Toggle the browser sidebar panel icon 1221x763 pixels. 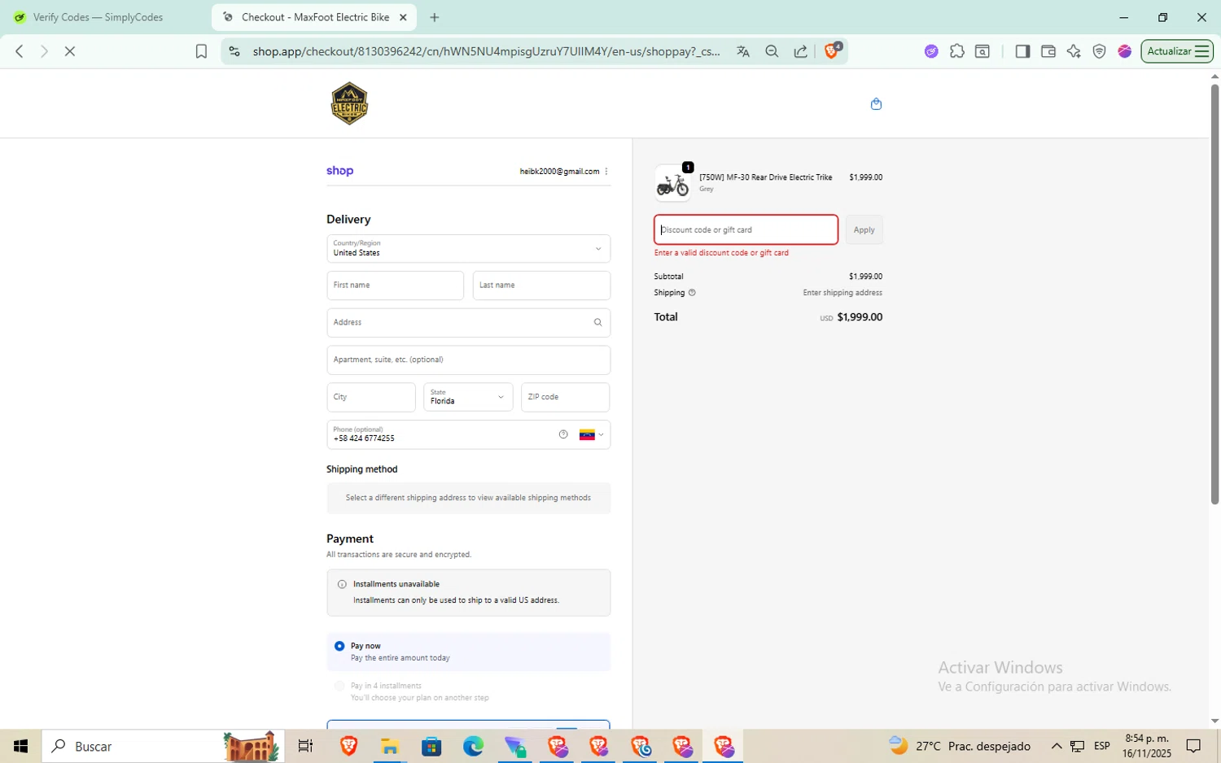[x=1022, y=51]
